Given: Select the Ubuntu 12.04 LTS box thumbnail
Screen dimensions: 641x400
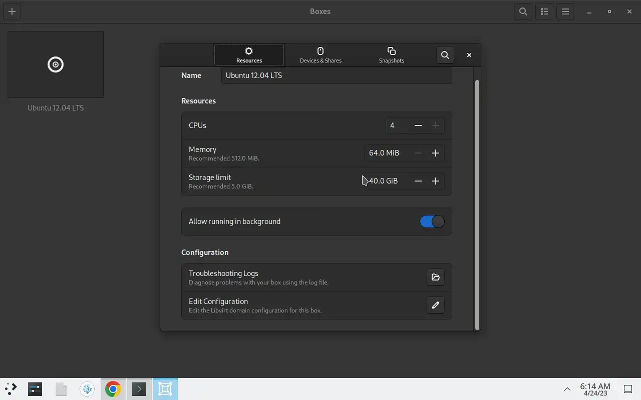Looking at the screenshot, I should point(56,64).
